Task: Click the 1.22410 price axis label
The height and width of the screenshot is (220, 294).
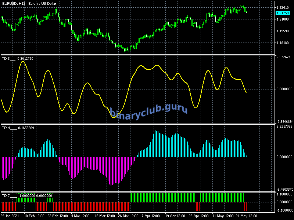Action: (x=283, y=7)
